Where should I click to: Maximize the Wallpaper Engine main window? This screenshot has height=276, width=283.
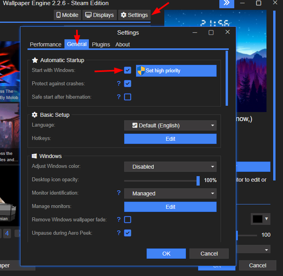pos(259,3)
